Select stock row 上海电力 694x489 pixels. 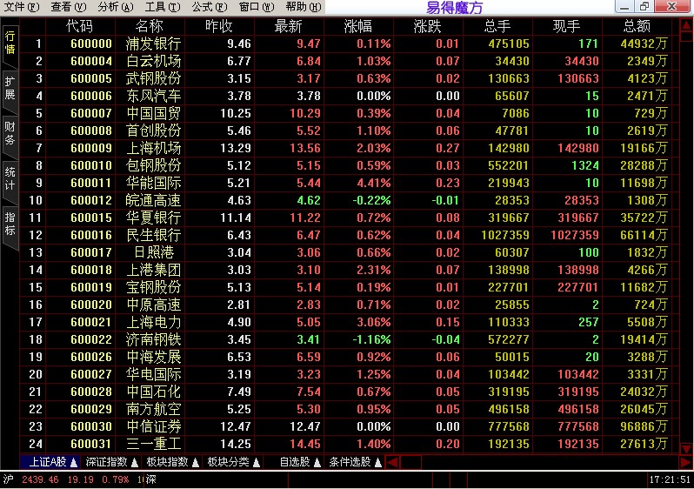tap(349, 322)
